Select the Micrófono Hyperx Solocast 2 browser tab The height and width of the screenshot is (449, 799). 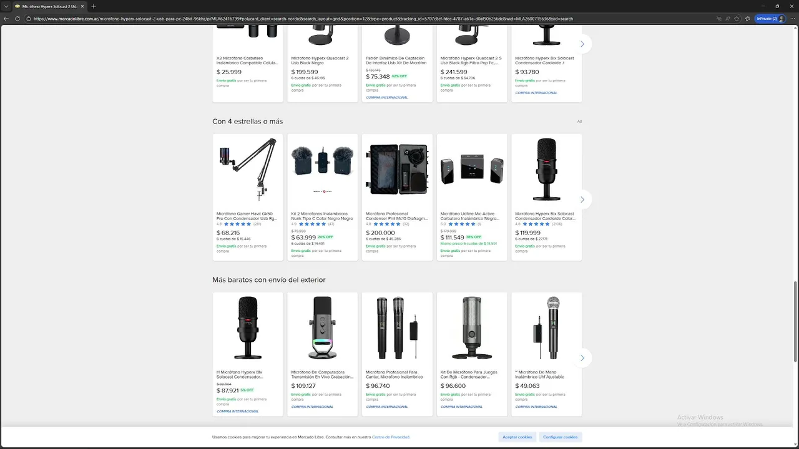click(x=49, y=6)
